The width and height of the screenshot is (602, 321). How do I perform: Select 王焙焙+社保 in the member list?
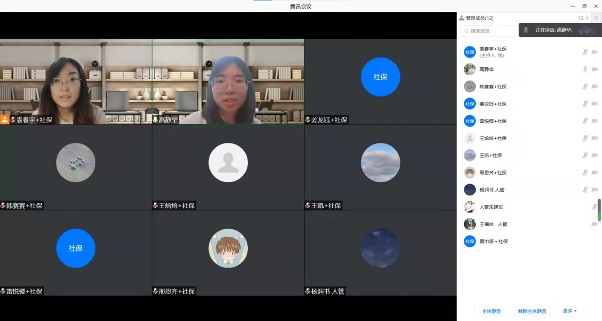493,138
